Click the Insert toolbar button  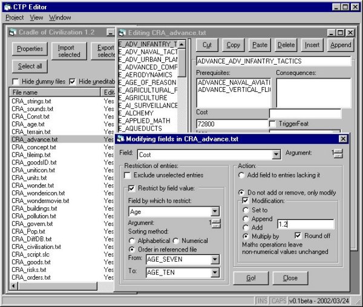pyautogui.click(x=312, y=45)
